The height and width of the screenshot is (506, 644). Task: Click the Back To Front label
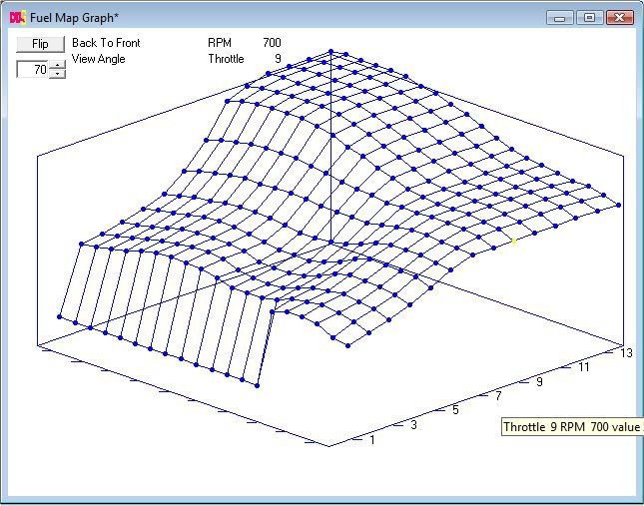[106, 43]
